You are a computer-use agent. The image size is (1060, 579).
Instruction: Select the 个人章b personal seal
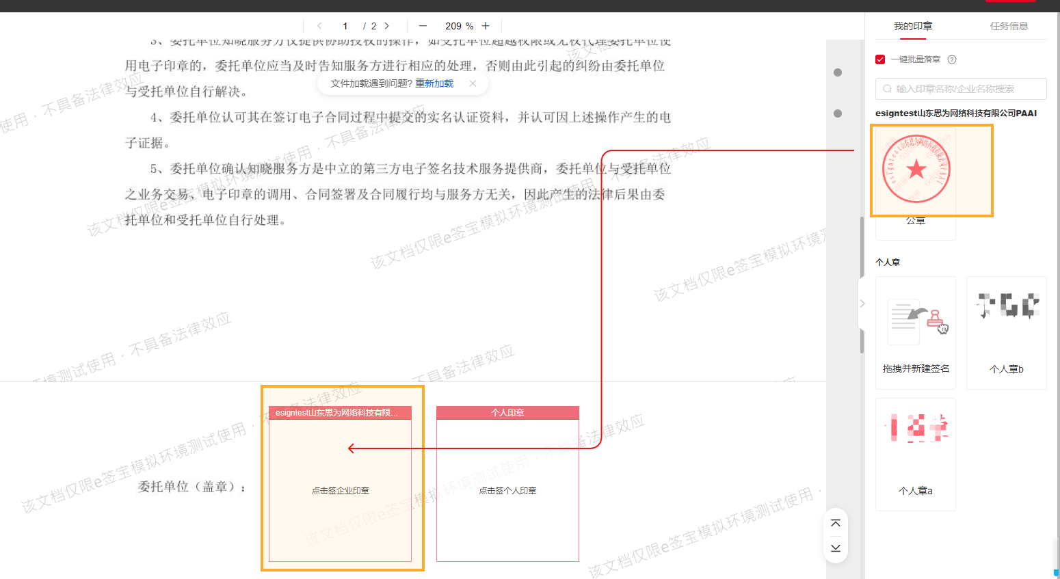point(1006,332)
